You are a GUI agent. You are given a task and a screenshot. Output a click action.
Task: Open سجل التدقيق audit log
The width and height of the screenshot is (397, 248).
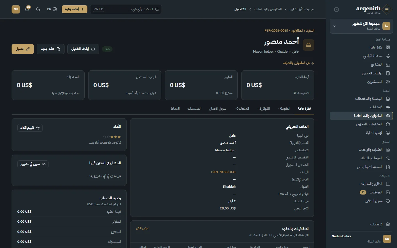(x=361, y=201)
